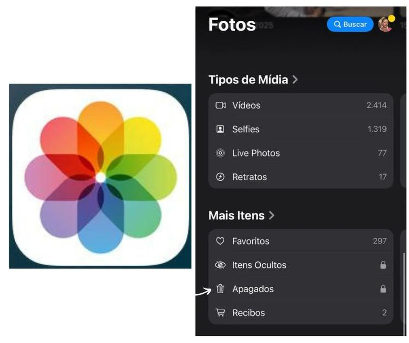409x343 pixels.
Task: Tap the Selfies portrait icon
Action: (x=220, y=129)
